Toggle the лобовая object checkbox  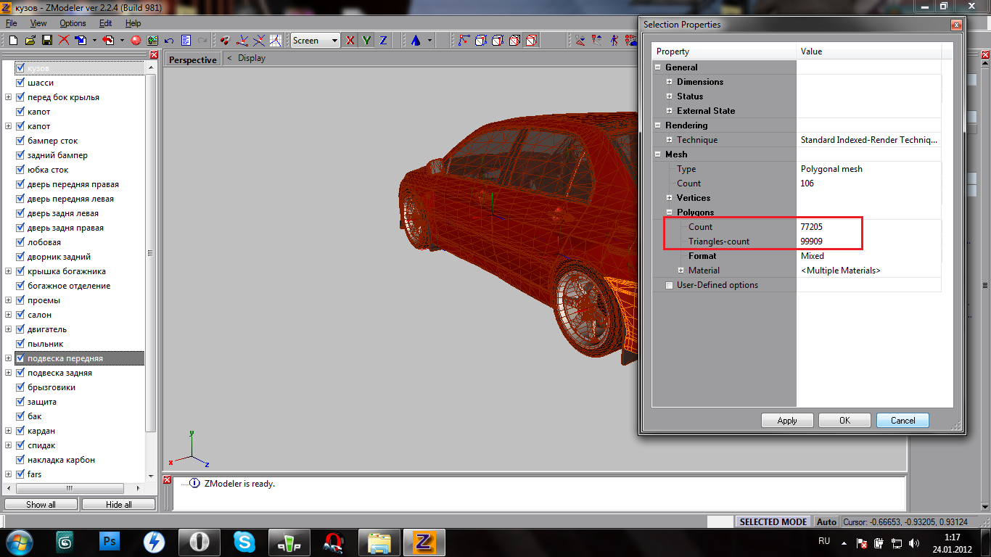[x=20, y=242]
